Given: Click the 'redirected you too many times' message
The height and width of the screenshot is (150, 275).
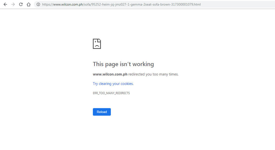Looking at the screenshot, I should point(153,74).
